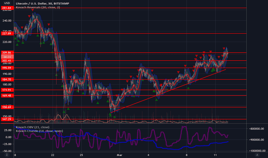The height and width of the screenshot is (158, 268).
Task: Click the 195.59 price level label
Action: 7,68
